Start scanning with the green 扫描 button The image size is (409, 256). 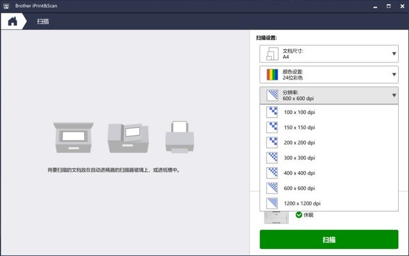pos(329,239)
